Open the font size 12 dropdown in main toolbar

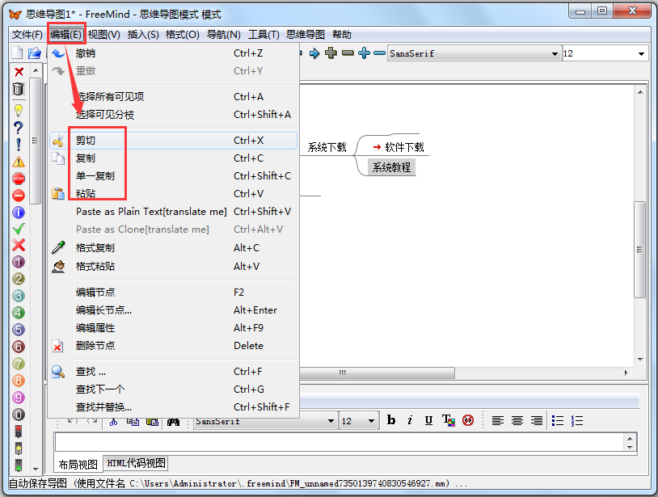[641, 53]
